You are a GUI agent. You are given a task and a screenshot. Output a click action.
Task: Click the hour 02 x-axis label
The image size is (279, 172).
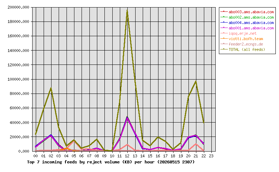click(x=51, y=156)
